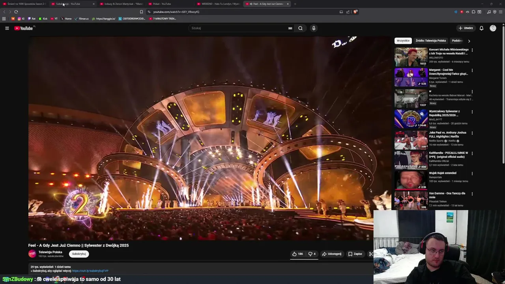Select the 'Podobne' filter chip
505x284 pixels.
click(x=457, y=41)
